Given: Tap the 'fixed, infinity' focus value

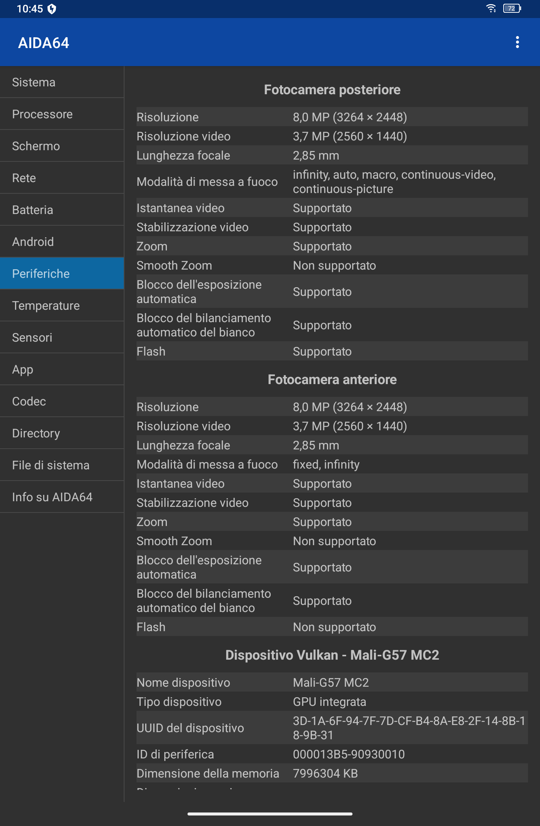Looking at the screenshot, I should click(x=326, y=464).
